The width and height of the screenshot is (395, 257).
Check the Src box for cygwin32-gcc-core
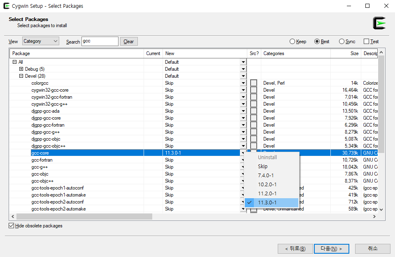254,90
